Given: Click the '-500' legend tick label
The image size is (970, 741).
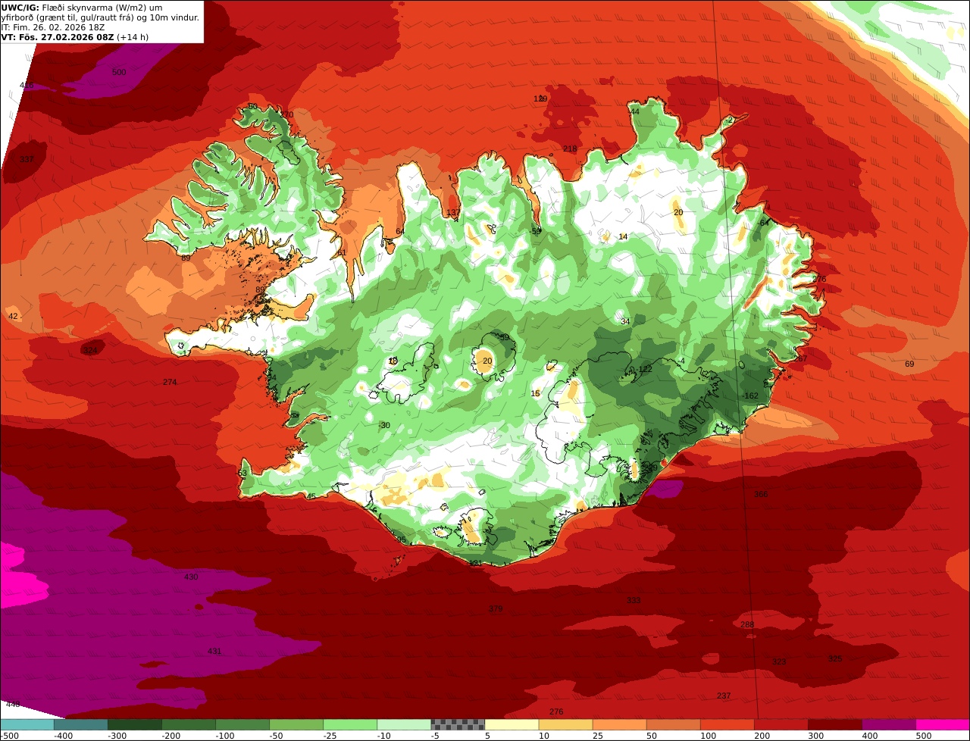Looking at the screenshot, I should point(9,736).
